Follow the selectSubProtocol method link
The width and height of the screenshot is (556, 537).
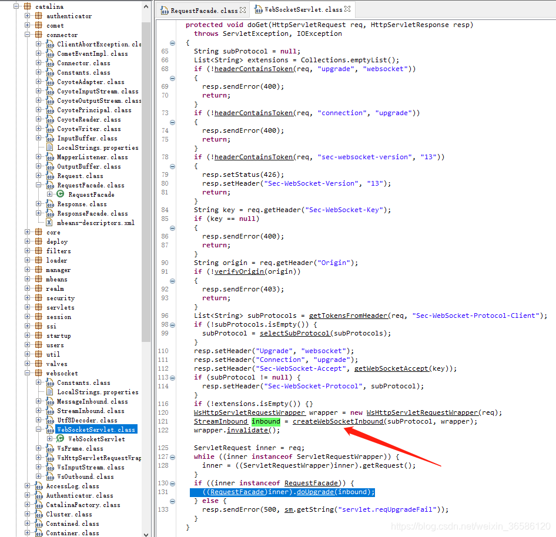pyautogui.click(x=294, y=333)
